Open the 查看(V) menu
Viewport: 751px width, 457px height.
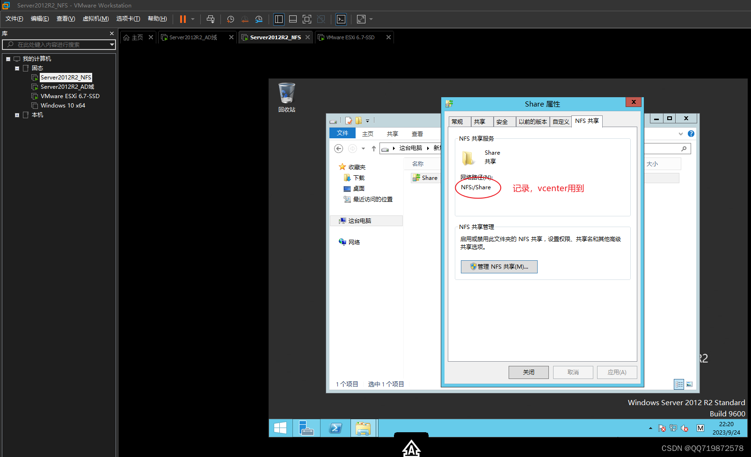coord(66,19)
